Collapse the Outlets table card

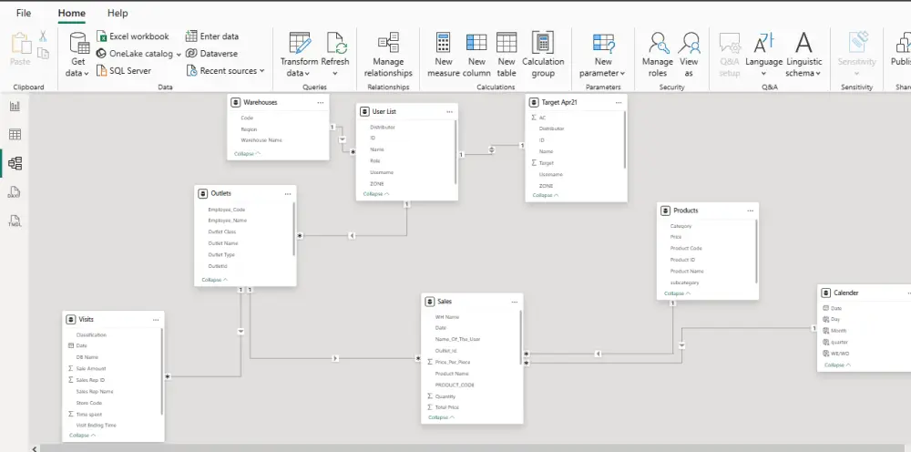point(214,280)
